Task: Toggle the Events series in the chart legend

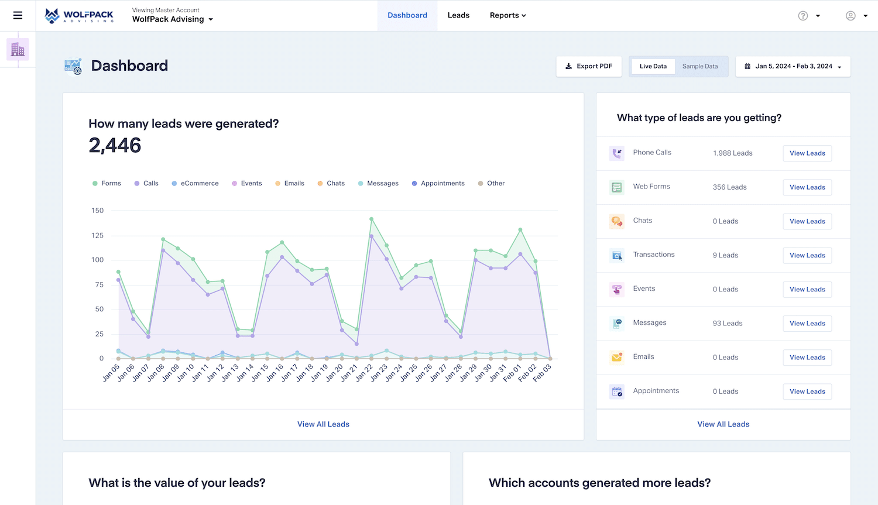Action: (x=247, y=183)
